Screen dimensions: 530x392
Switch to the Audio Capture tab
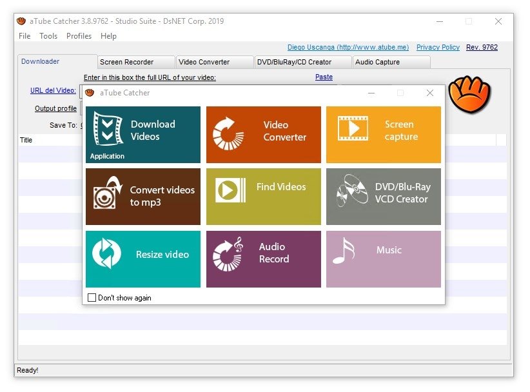391,62
